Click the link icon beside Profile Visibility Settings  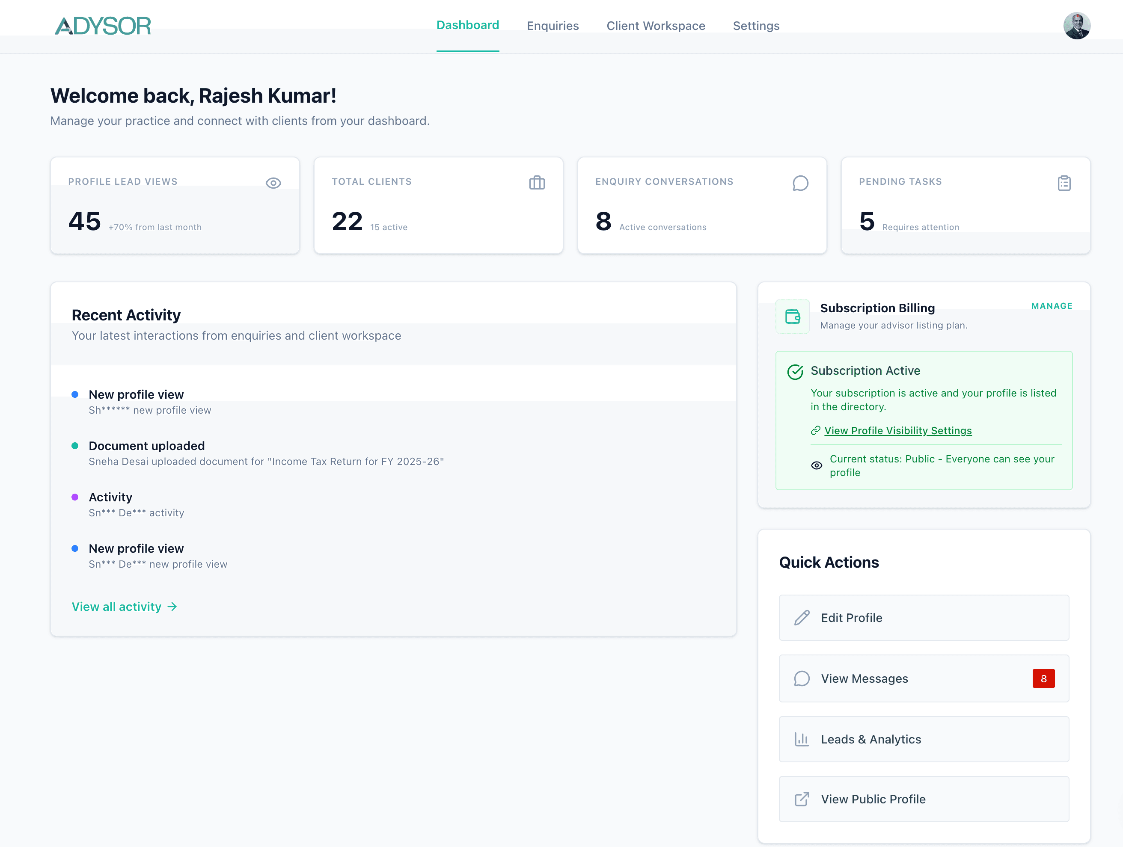[x=815, y=430]
